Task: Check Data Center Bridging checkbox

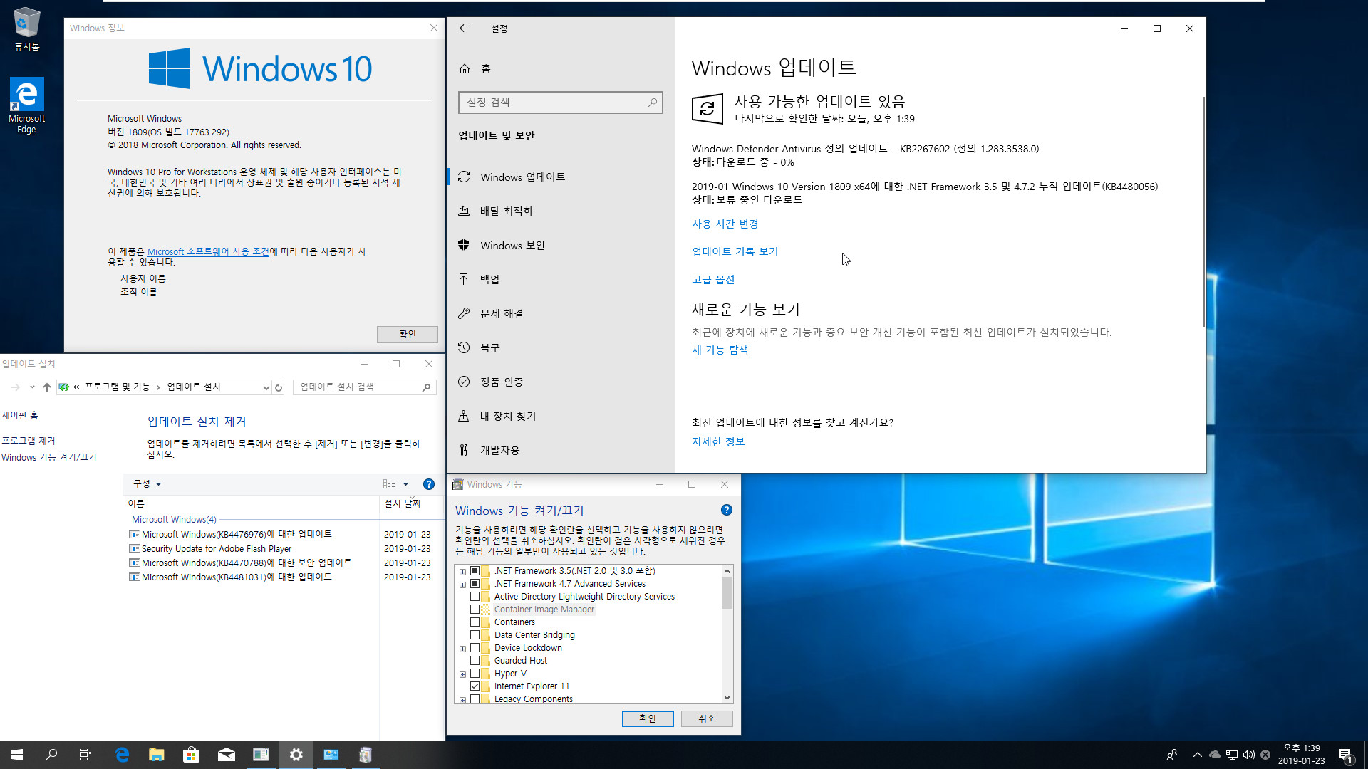Action: point(475,635)
